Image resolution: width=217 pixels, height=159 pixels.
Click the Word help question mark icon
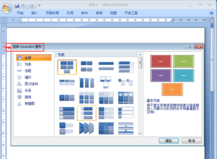[212, 13]
